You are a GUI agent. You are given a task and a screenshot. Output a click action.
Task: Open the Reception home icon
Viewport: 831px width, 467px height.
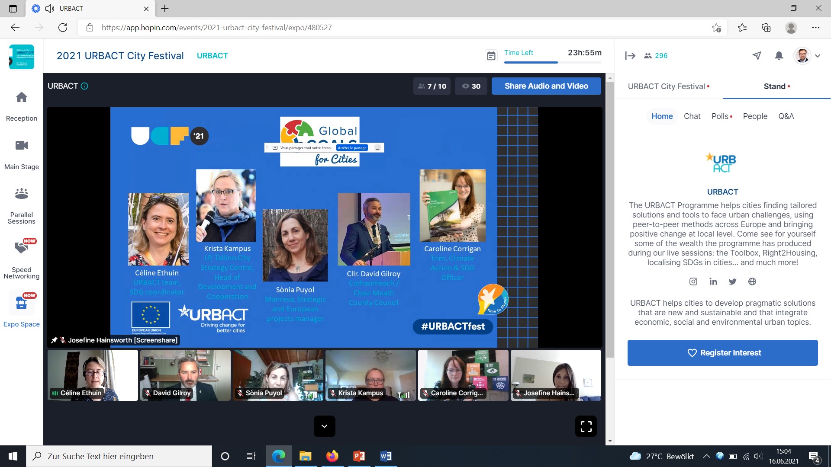coord(22,98)
